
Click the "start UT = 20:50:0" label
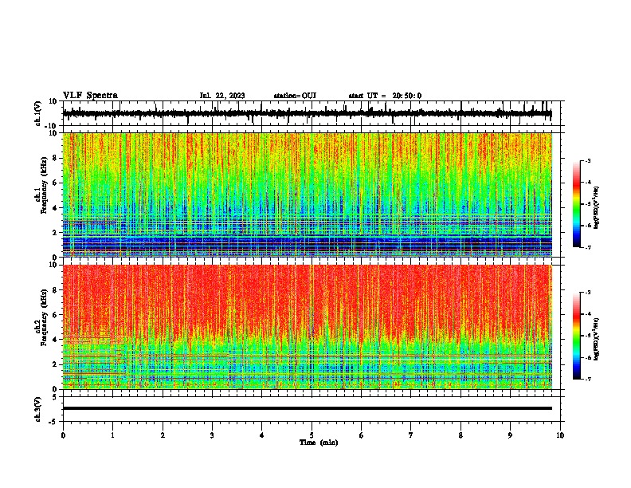tap(385, 96)
